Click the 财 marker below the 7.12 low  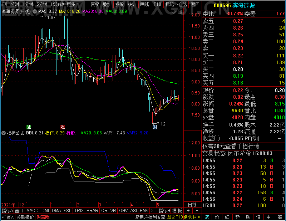pos(155,127)
